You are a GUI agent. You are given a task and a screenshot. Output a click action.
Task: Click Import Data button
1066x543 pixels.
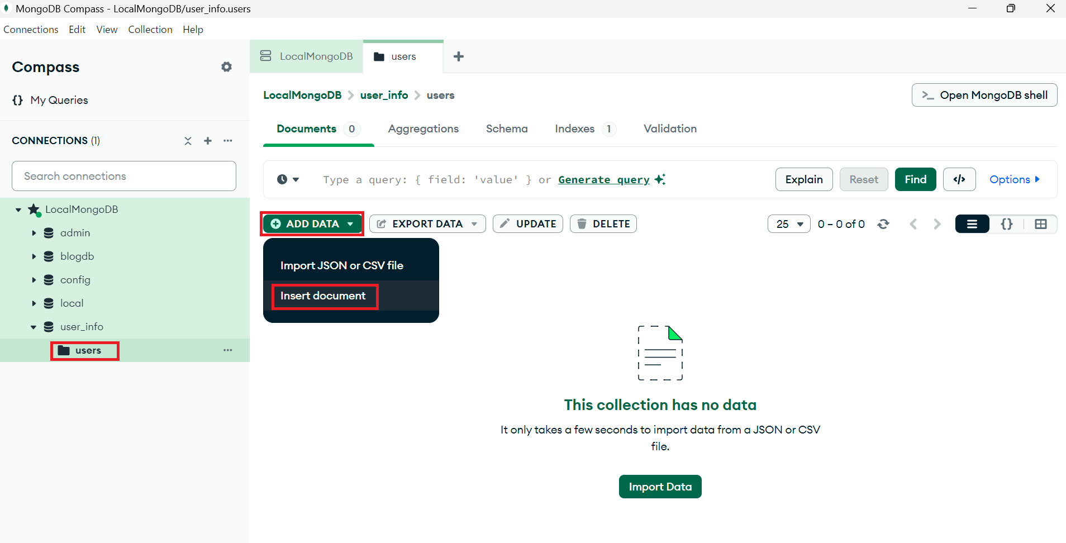[660, 487]
